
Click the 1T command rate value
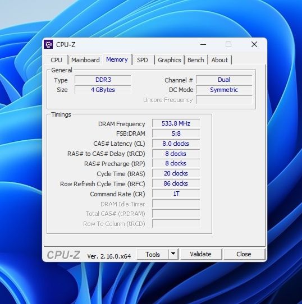click(176, 194)
